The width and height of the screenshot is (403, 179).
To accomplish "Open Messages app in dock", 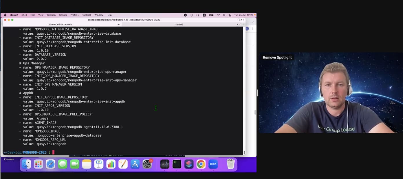I will [63, 164].
